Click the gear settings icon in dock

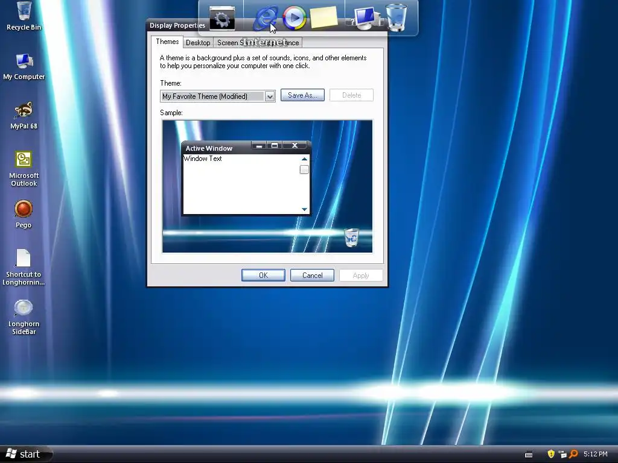pyautogui.click(x=222, y=18)
